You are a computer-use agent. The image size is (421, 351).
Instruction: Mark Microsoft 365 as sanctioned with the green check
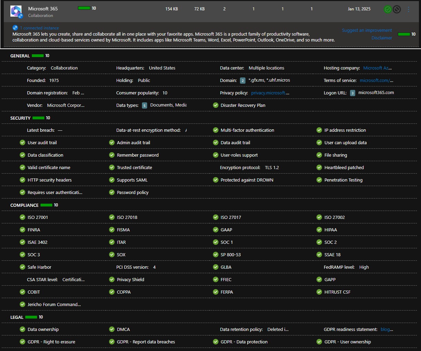tap(387, 9)
